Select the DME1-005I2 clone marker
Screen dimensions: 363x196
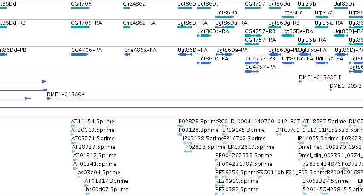[x=331, y=90]
